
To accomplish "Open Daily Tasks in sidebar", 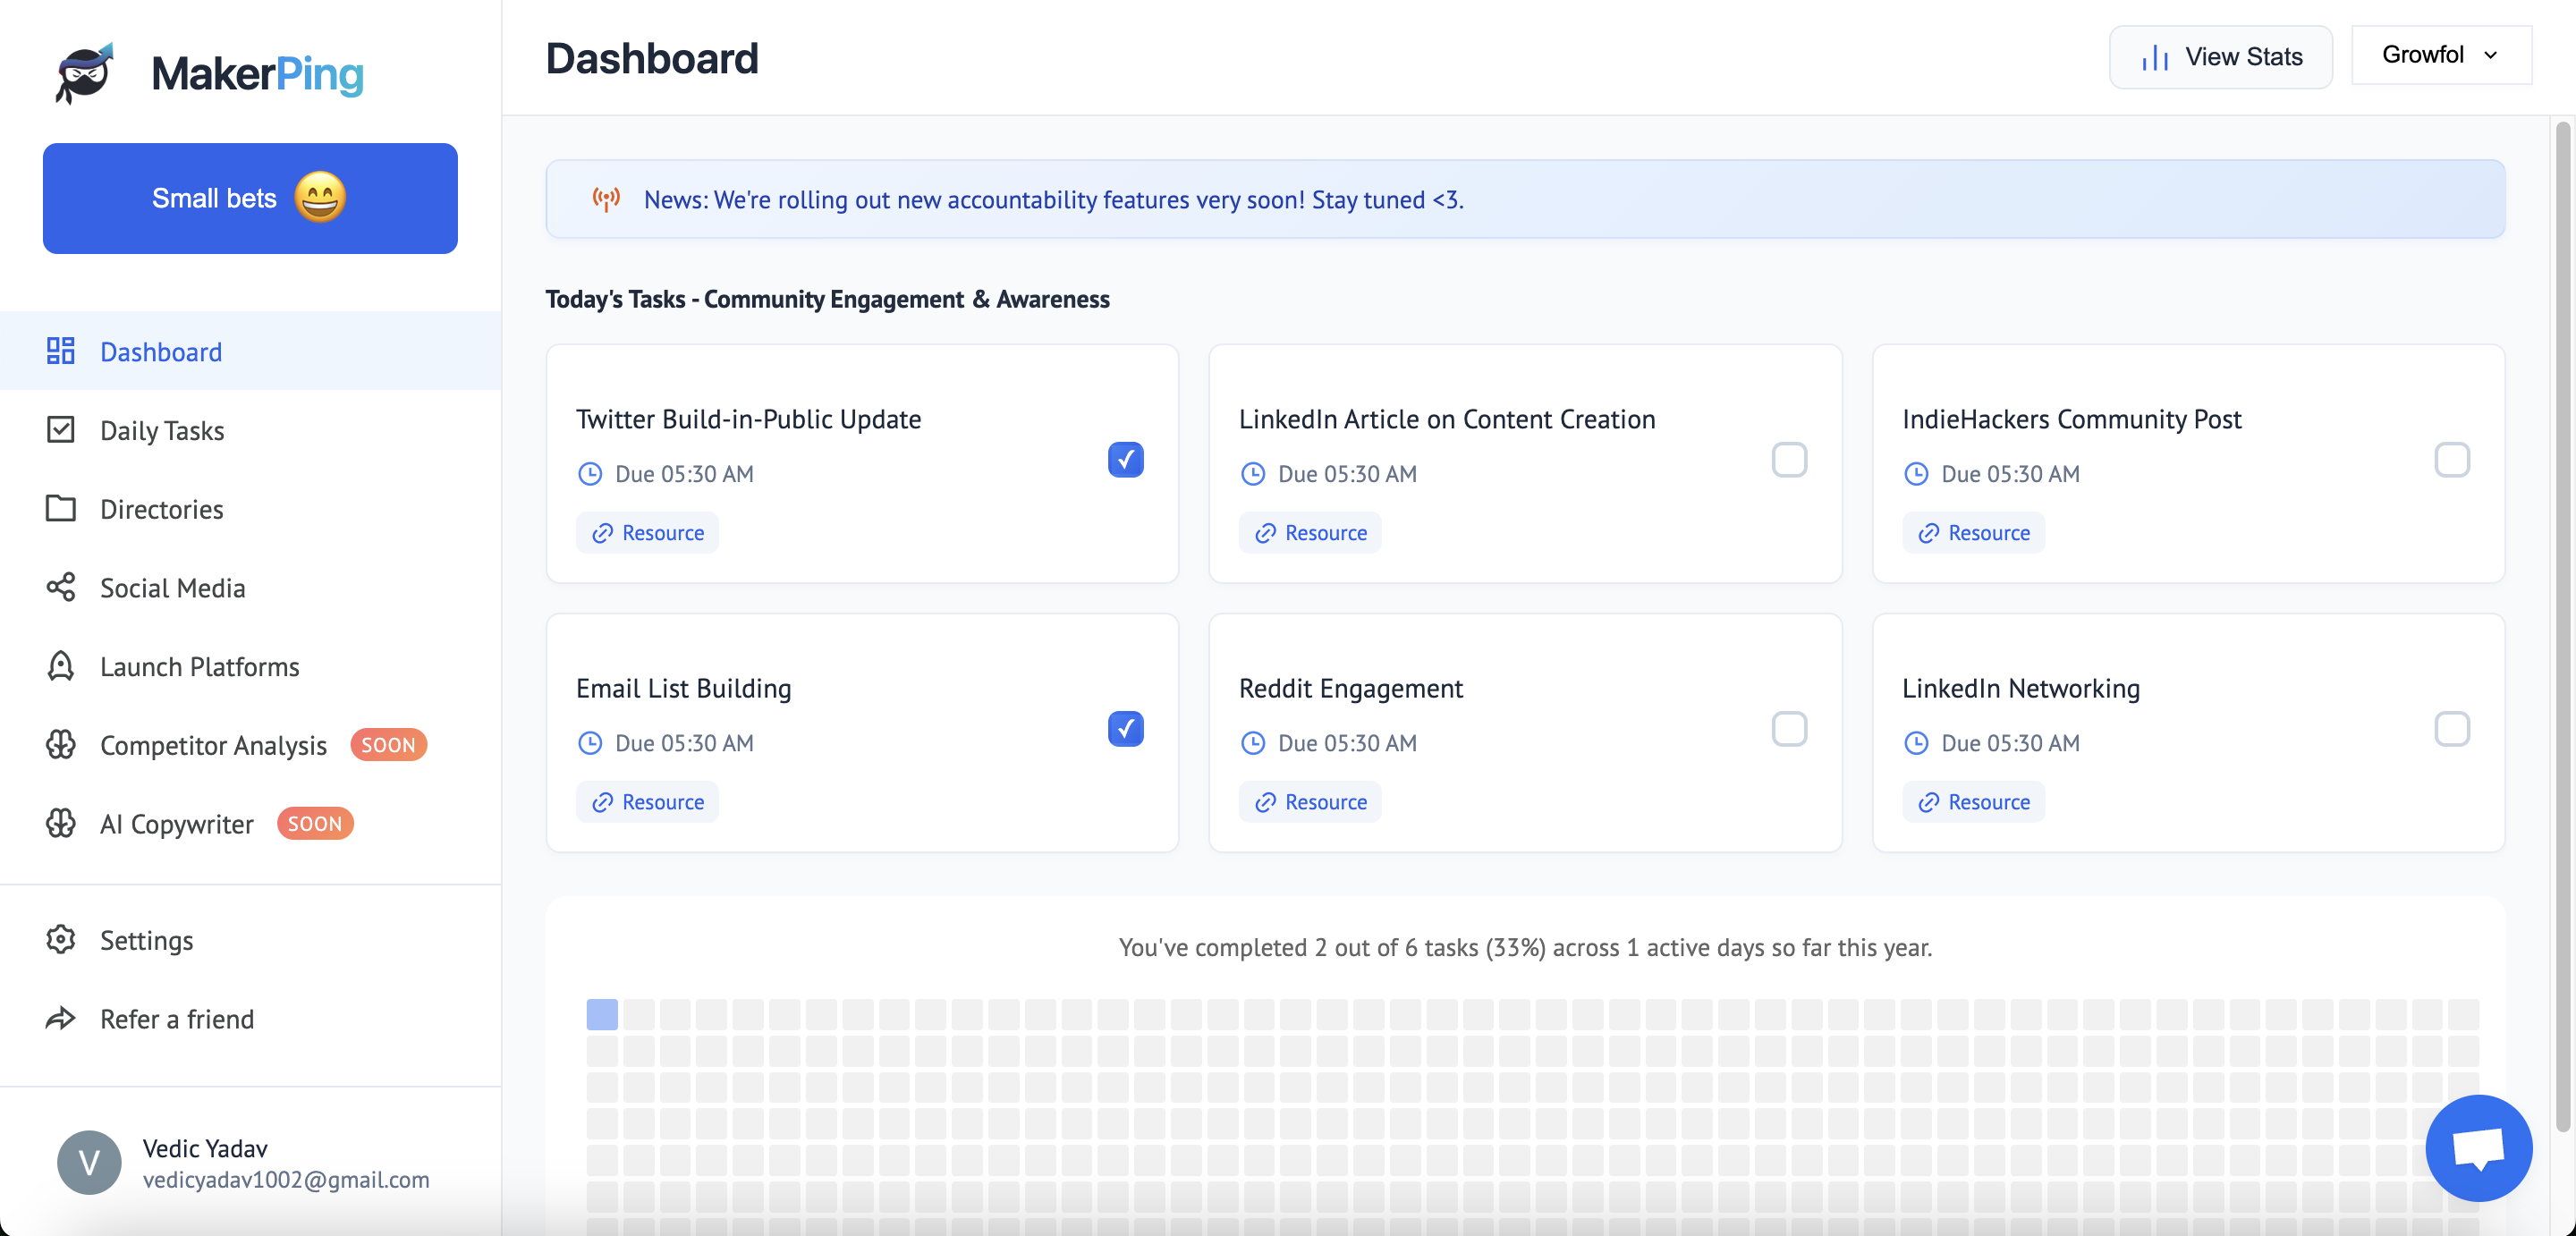I will click(x=162, y=430).
